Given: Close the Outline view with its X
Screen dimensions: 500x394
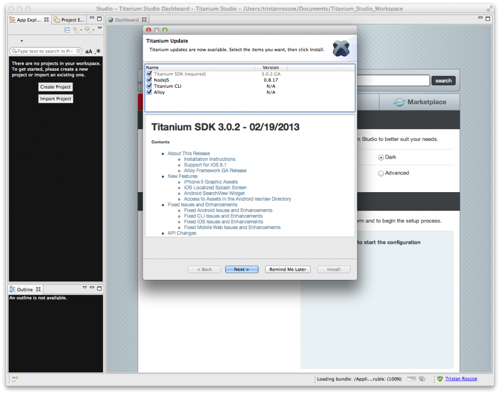Looking at the screenshot, I should pos(38,289).
